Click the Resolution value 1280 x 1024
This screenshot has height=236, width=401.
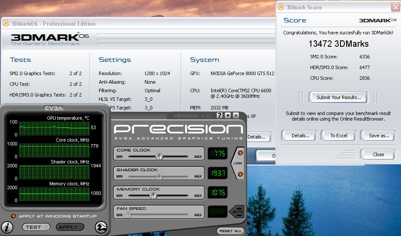pos(157,73)
